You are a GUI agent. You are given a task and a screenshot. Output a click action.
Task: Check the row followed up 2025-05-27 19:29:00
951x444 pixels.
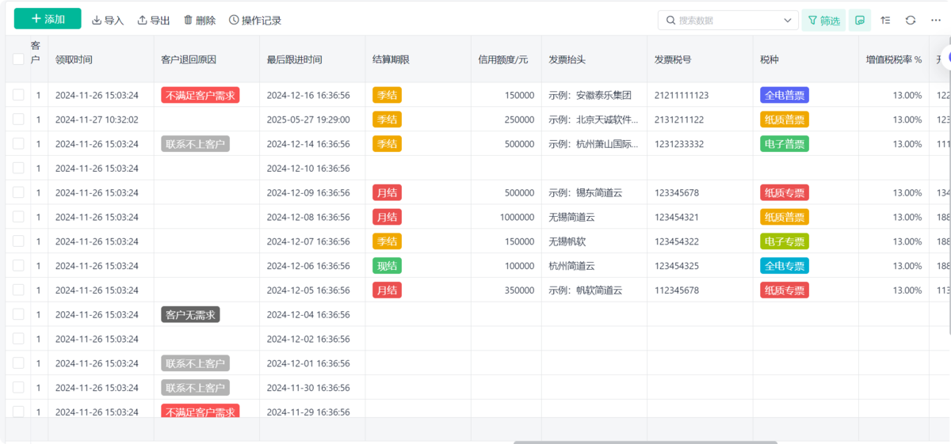click(18, 120)
